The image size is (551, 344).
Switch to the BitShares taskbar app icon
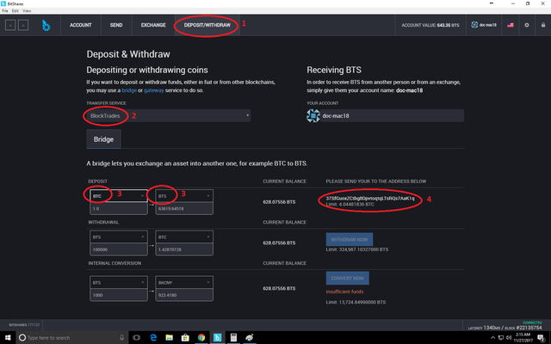[x=218, y=338]
